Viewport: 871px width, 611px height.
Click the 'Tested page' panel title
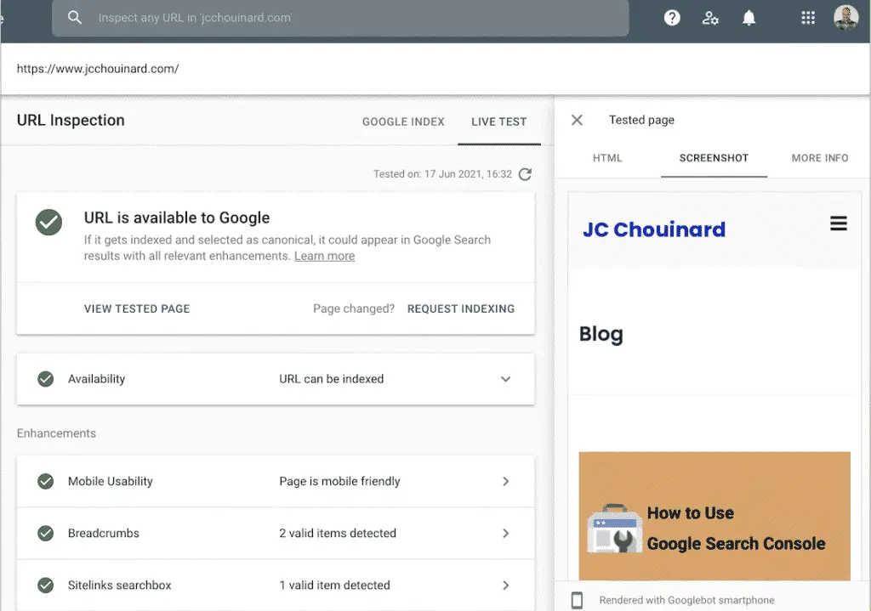(641, 120)
